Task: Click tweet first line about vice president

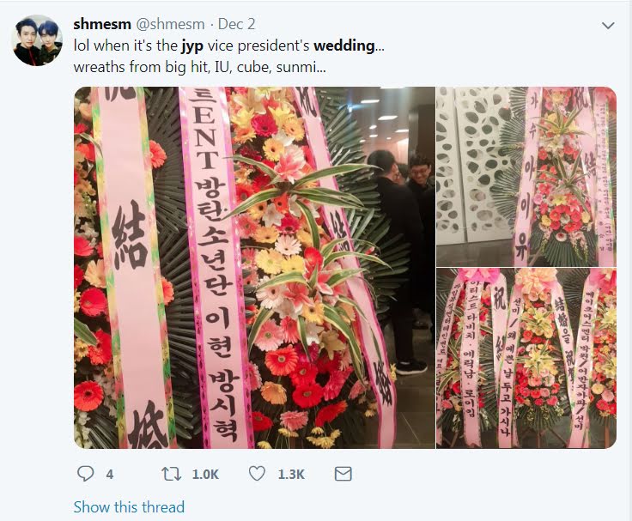Action: (229, 45)
